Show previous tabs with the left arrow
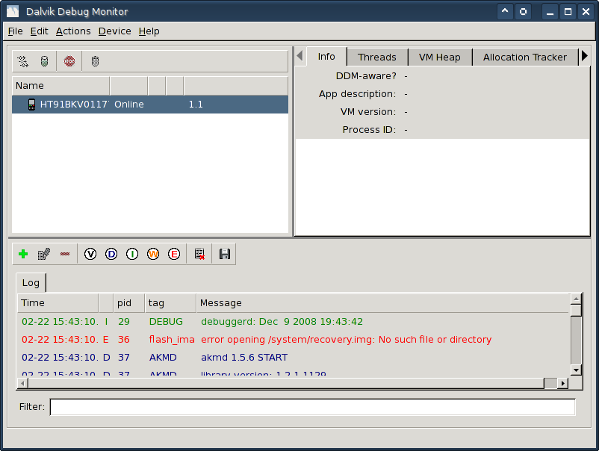The height and width of the screenshot is (451, 599). tap(300, 56)
